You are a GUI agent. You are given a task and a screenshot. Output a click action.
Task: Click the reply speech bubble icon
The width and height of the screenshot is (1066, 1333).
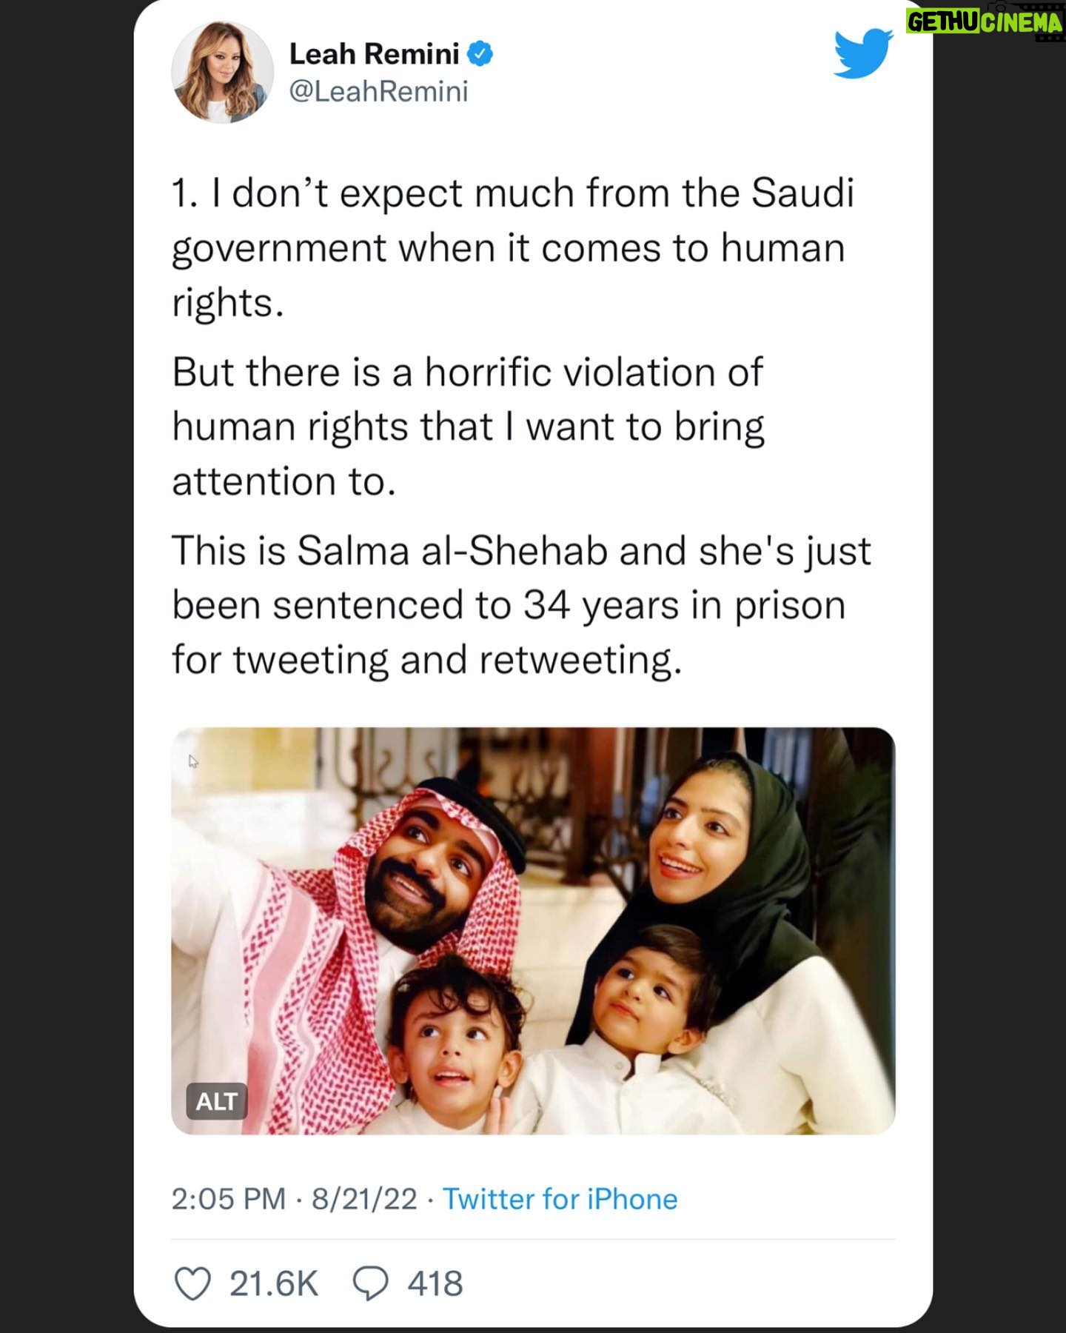tap(370, 1283)
